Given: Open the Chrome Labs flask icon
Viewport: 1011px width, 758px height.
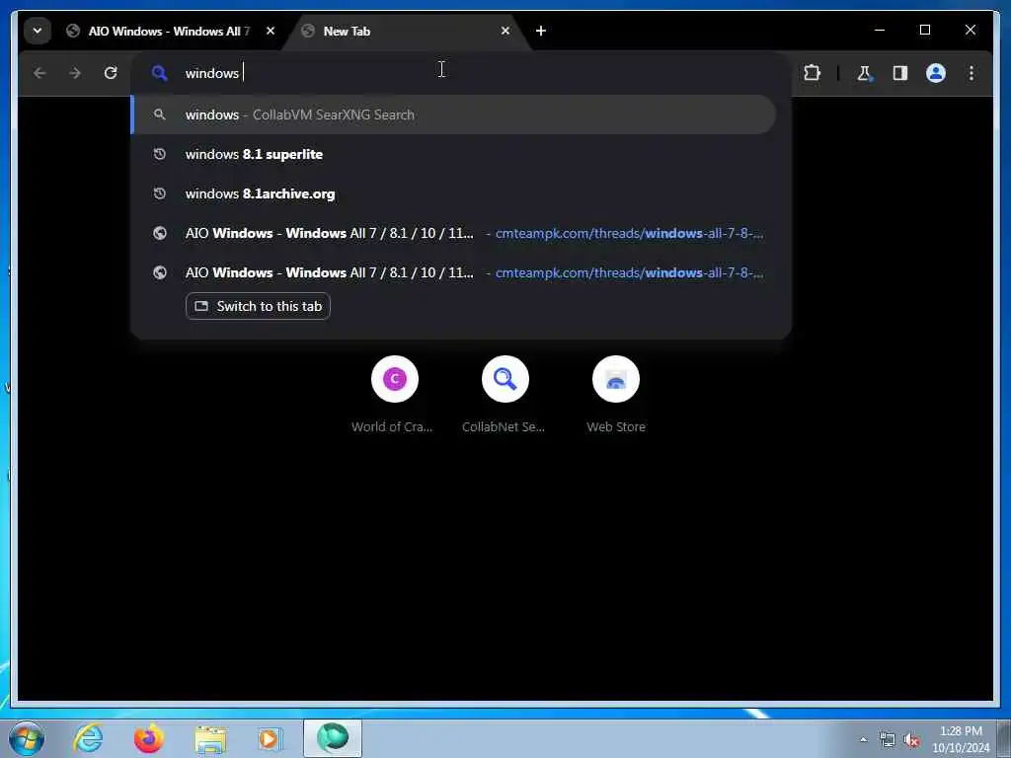Looking at the screenshot, I should point(865,73).
